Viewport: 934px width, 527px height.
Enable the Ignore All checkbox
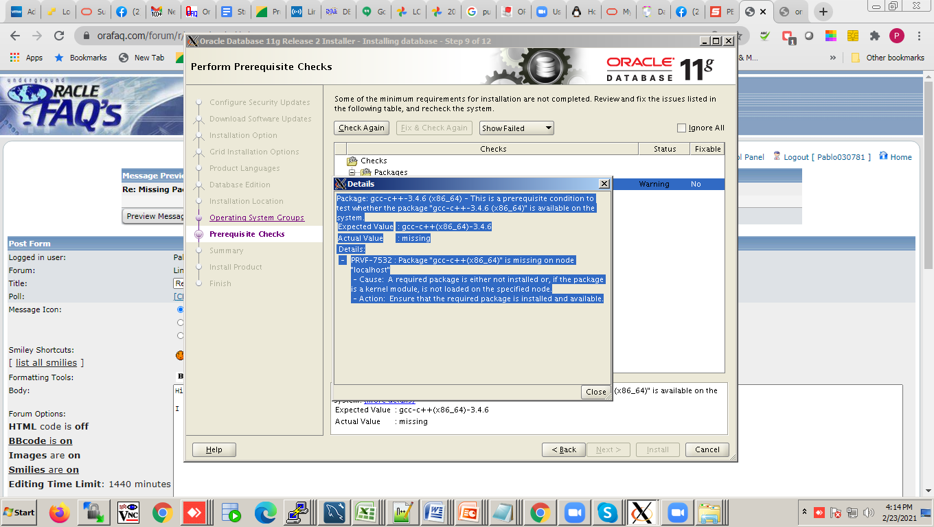click(x=681, y=128)
